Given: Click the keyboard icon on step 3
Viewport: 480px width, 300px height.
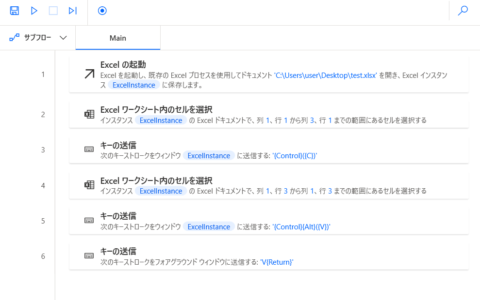Looking at the screenshot, I should click(89, 149).
